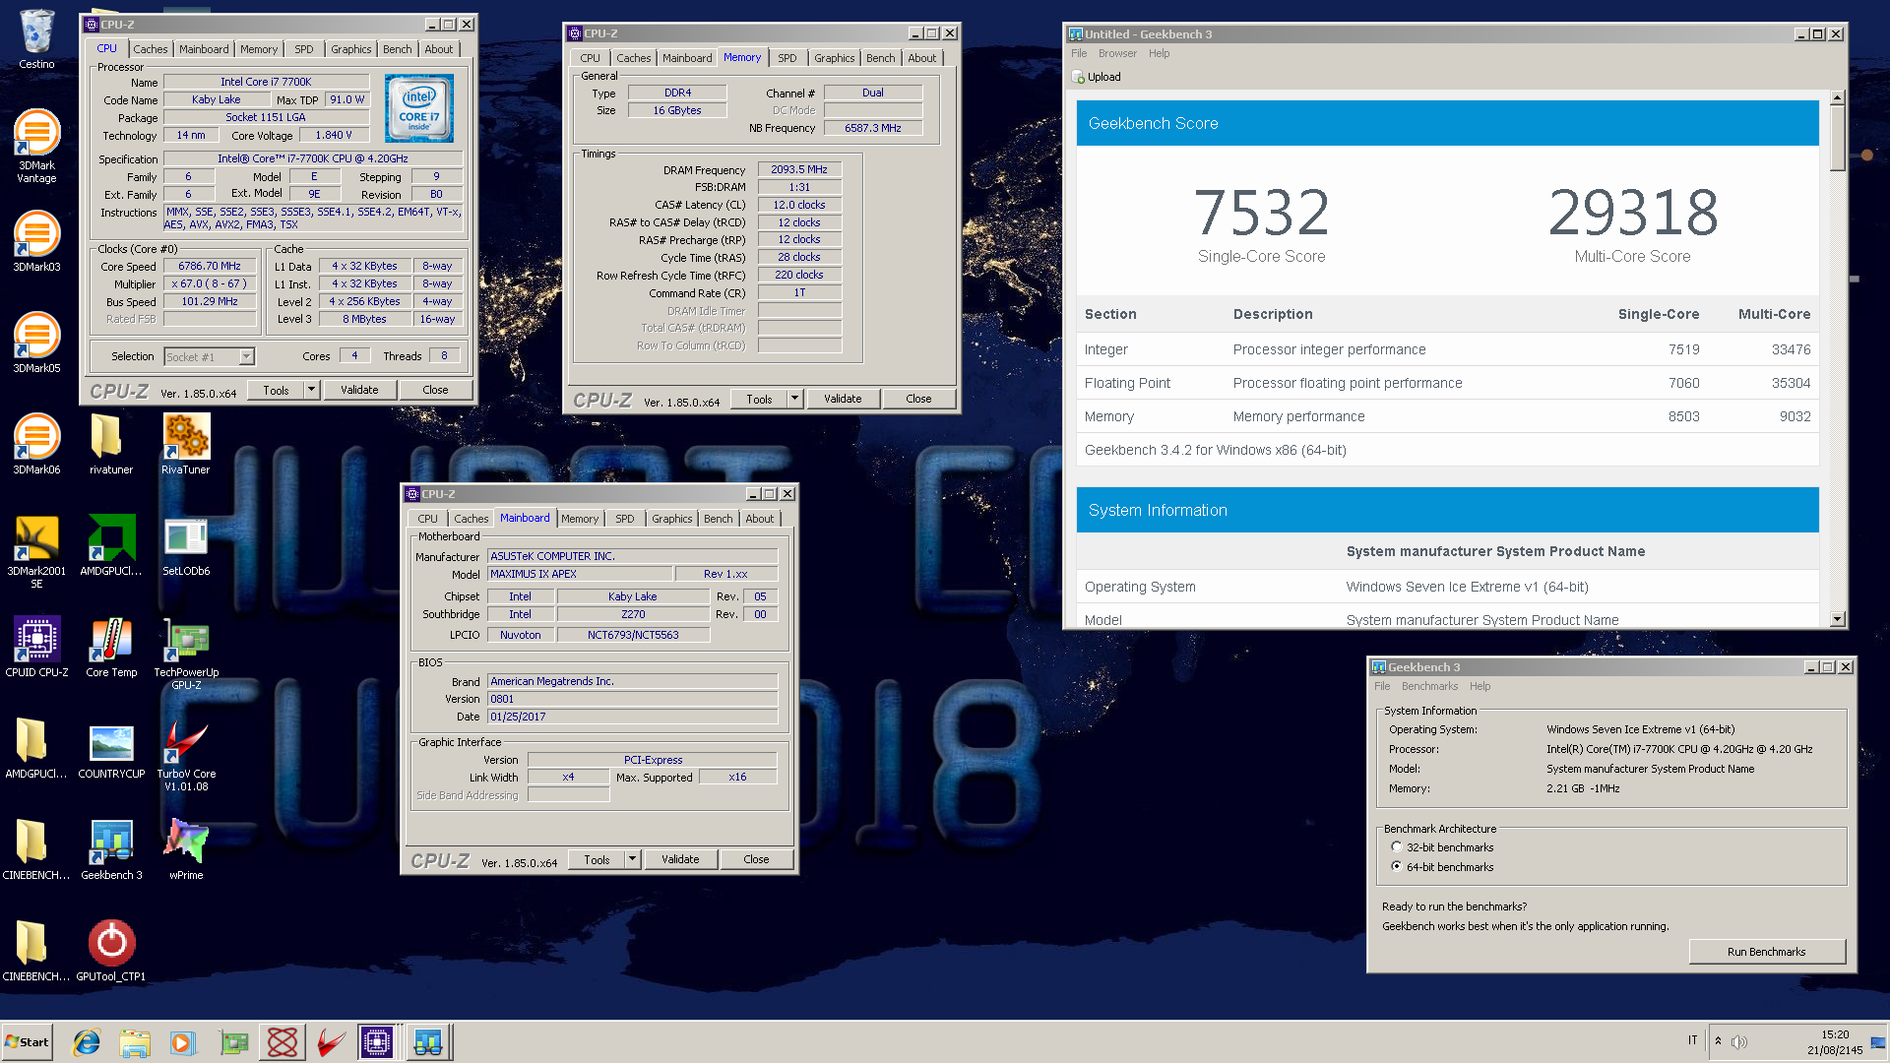Launch CPUID CPU-Z desktop shortcut
This screenshot has height=1063, width=1890.
tap(36, 647)
